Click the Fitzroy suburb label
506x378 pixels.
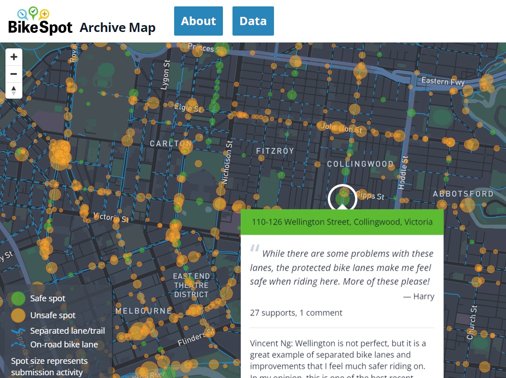coord(275,151)
